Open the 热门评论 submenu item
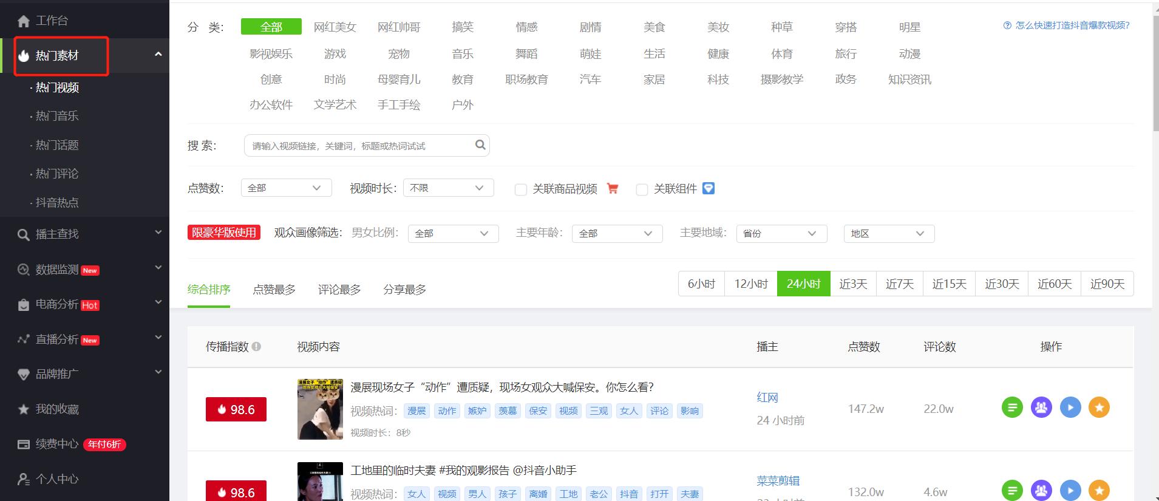1159x501 pixels. pyautogui.click(x=57, y=174)
